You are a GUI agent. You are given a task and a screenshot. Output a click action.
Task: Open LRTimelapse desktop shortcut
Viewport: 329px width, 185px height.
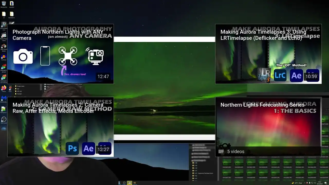4,26
